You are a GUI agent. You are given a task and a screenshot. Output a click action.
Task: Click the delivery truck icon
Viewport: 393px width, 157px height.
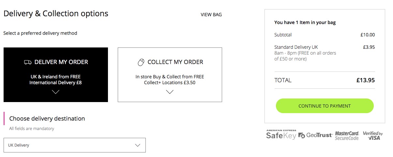(x=28, y=62)
